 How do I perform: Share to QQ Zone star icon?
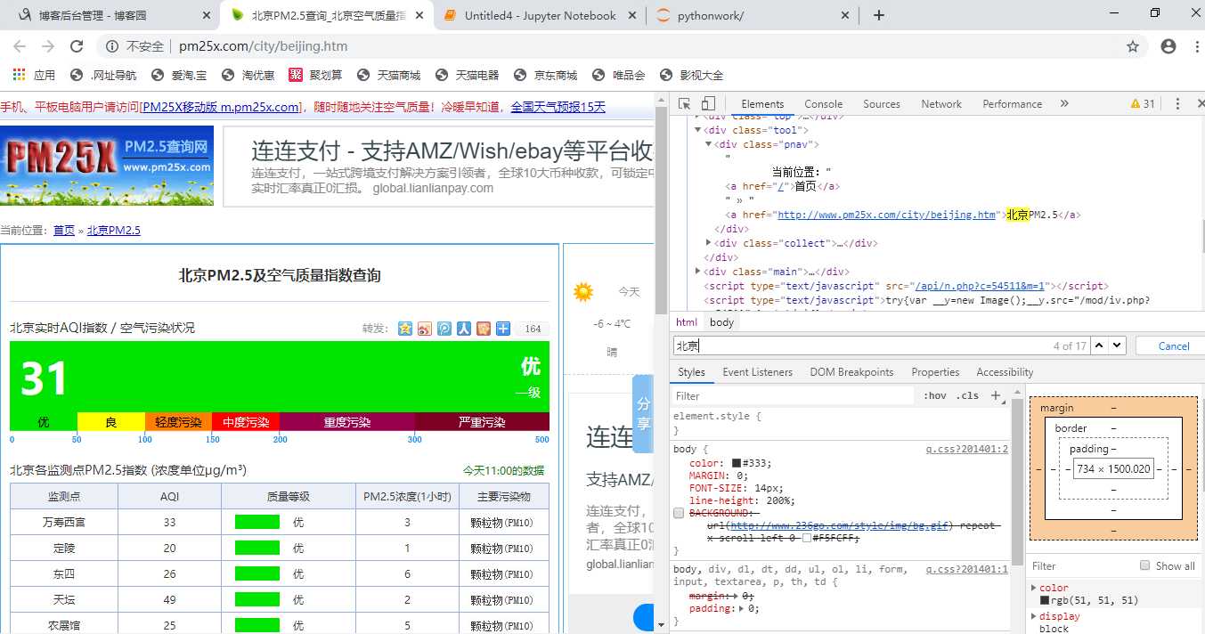coord(405,329)
